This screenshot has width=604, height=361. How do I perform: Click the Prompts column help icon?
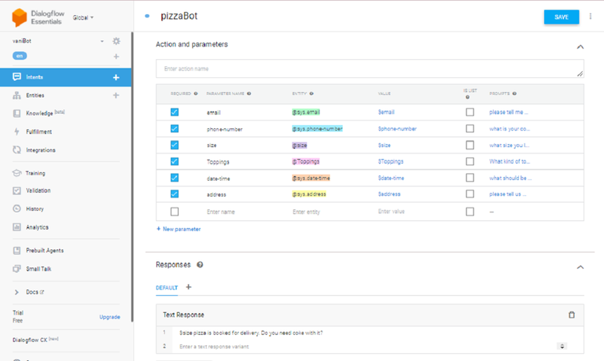(514, 94)
